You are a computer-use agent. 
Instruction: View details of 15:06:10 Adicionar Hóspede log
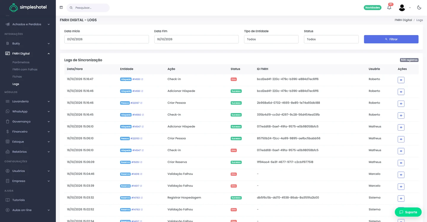401,128
